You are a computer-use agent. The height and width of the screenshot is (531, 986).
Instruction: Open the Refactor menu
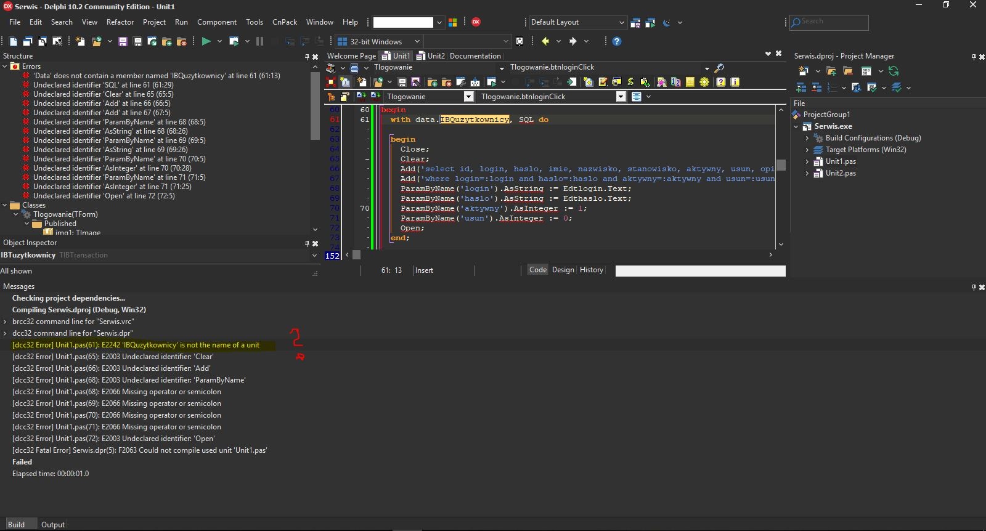pos(120,22)
